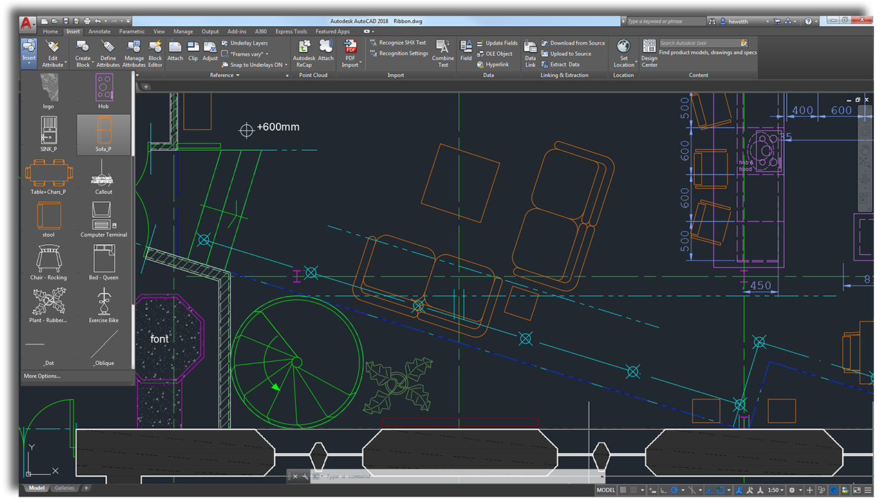Open the status bar Customization menu icon

(868, 490)
